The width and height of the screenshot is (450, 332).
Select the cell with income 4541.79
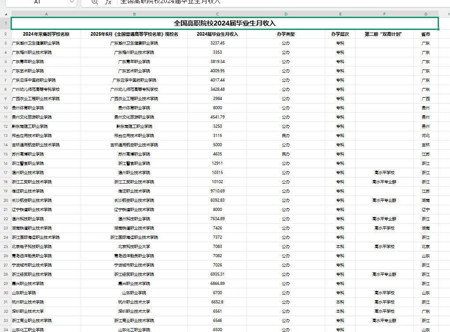(217, 117)
